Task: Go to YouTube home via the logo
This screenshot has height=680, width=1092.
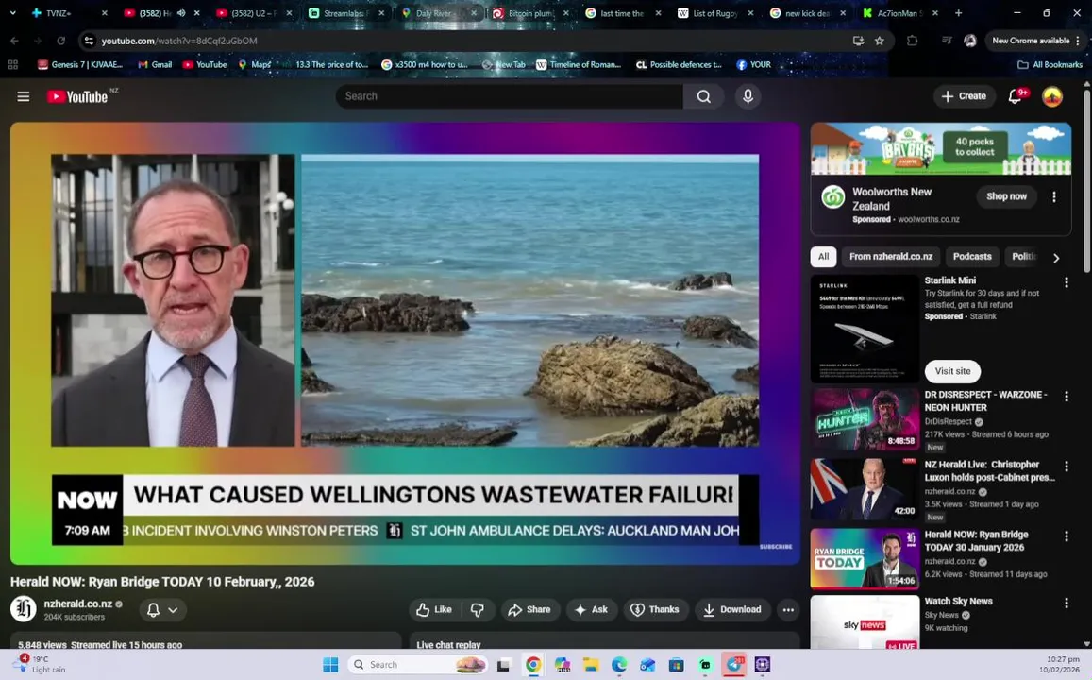Action: [78, 97]
